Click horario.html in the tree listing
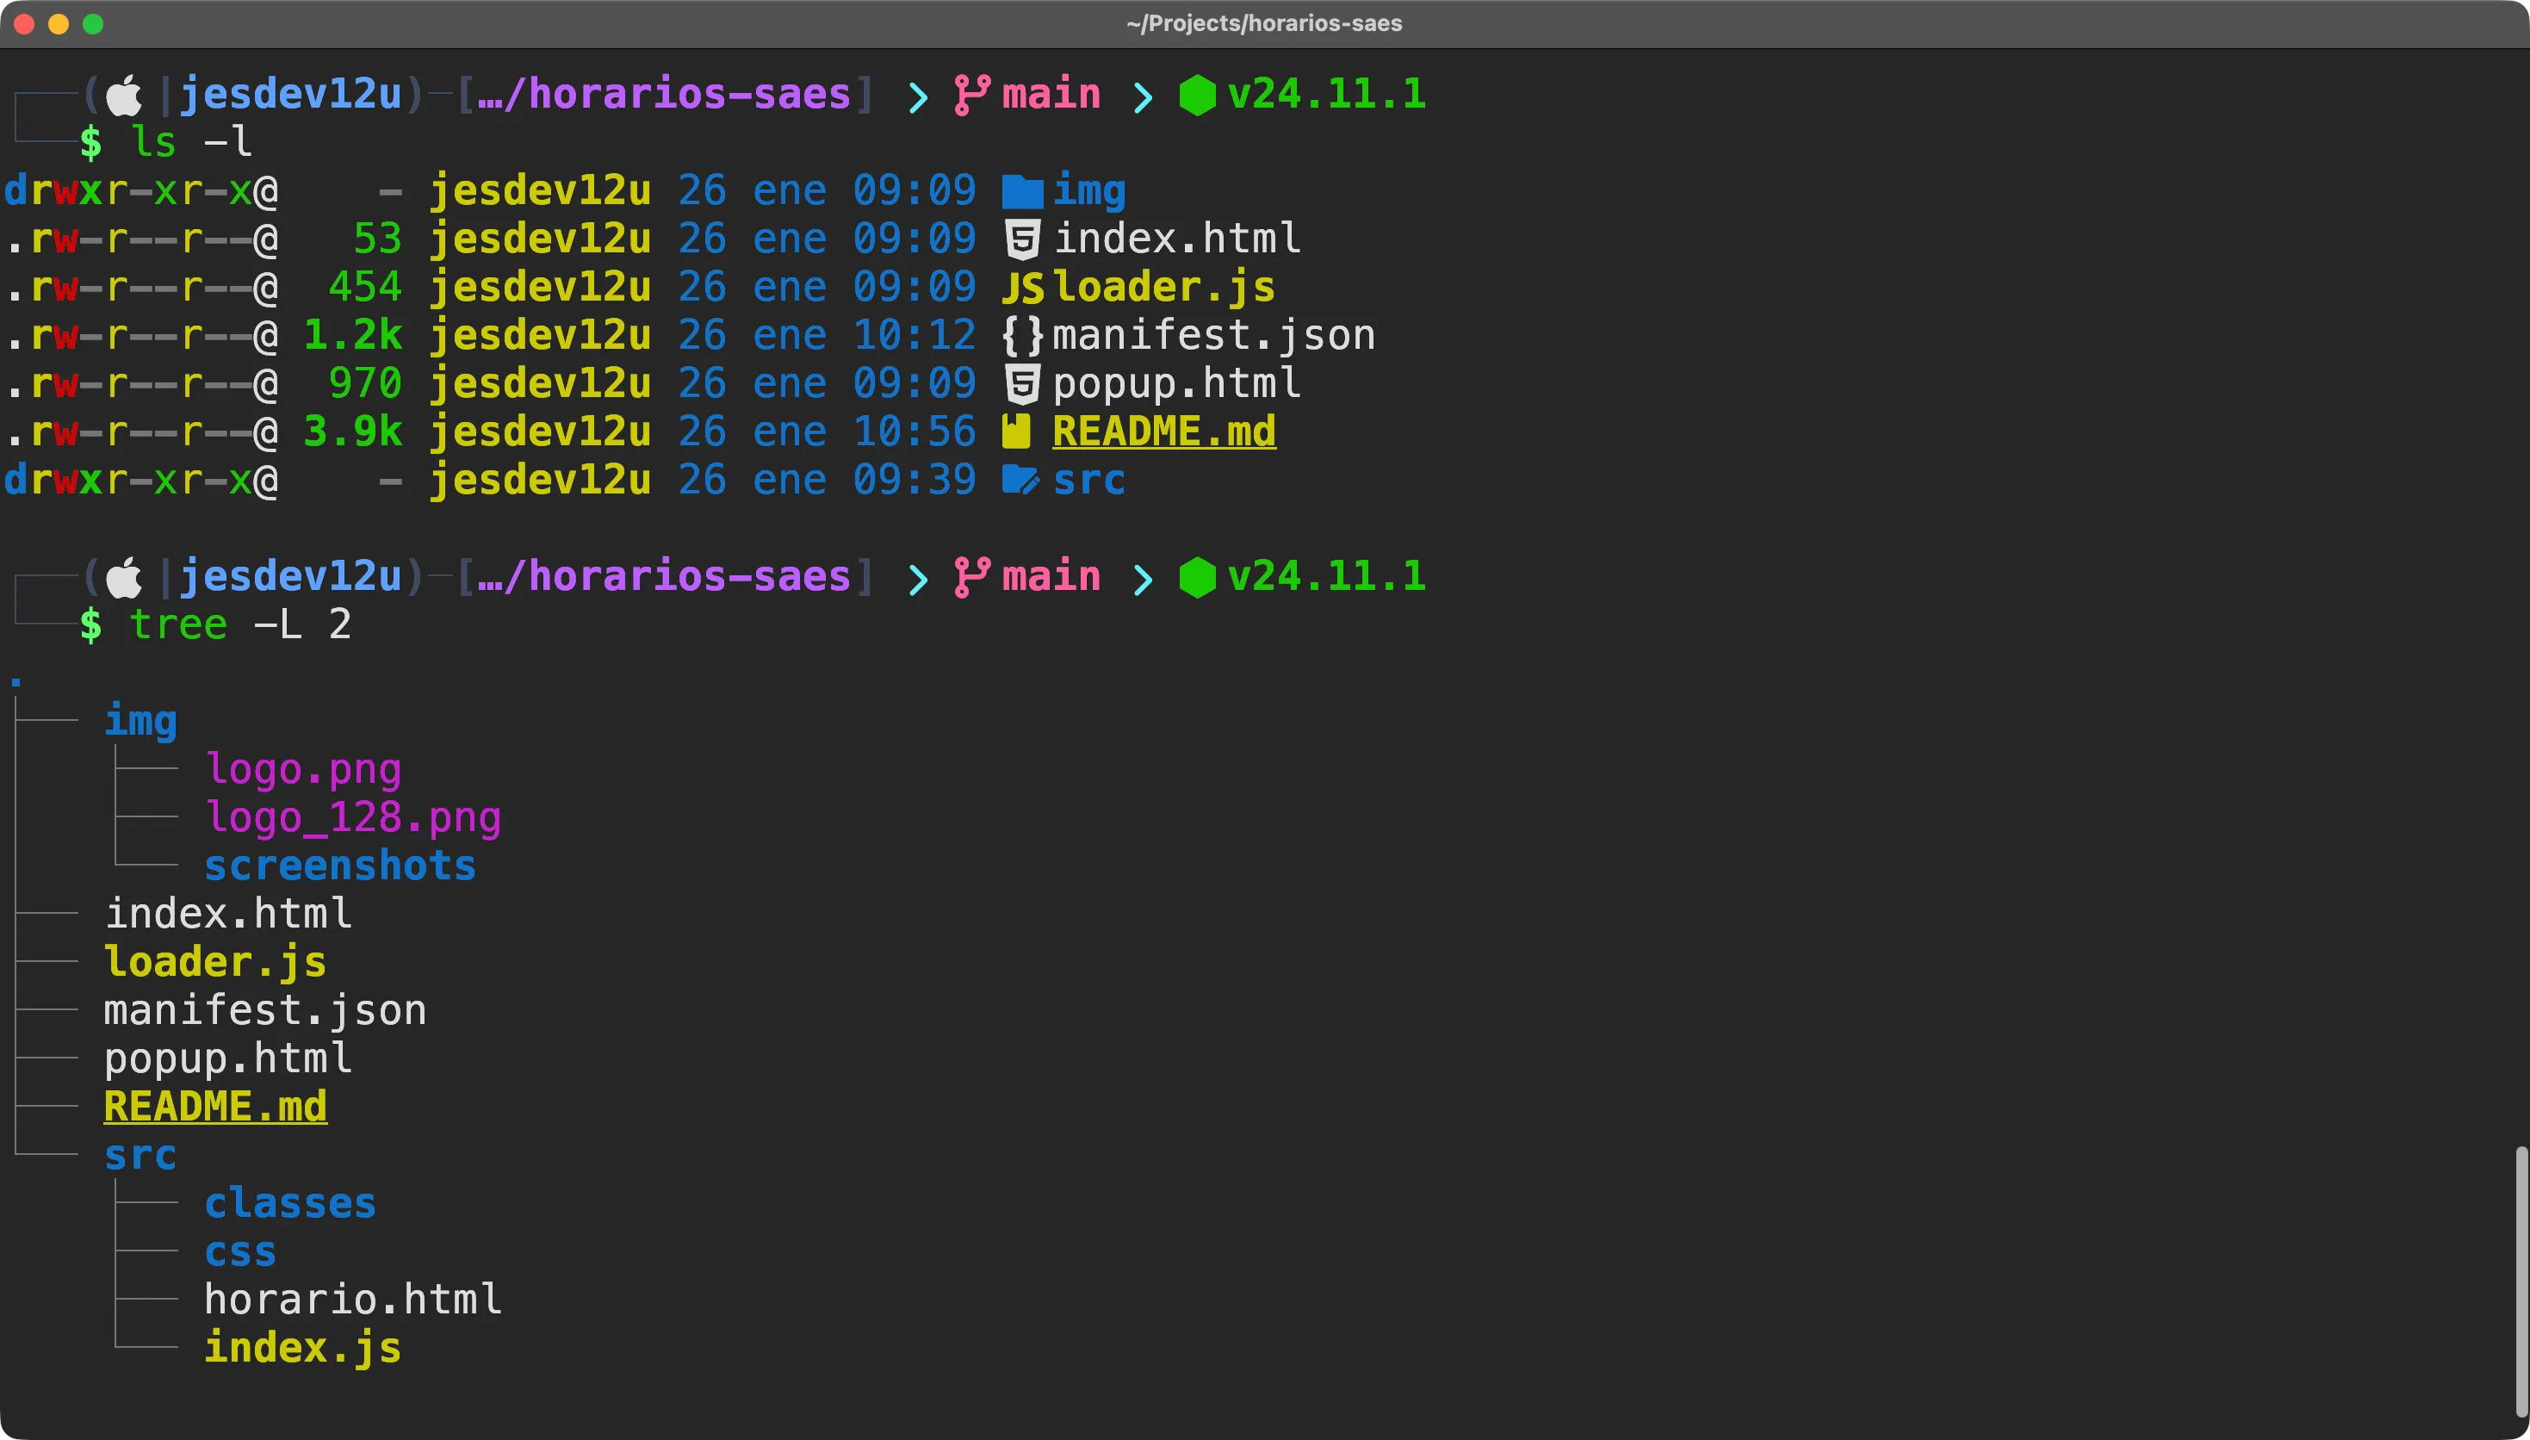This screenshot has width=2530, height=1440. coord(352,1300)
